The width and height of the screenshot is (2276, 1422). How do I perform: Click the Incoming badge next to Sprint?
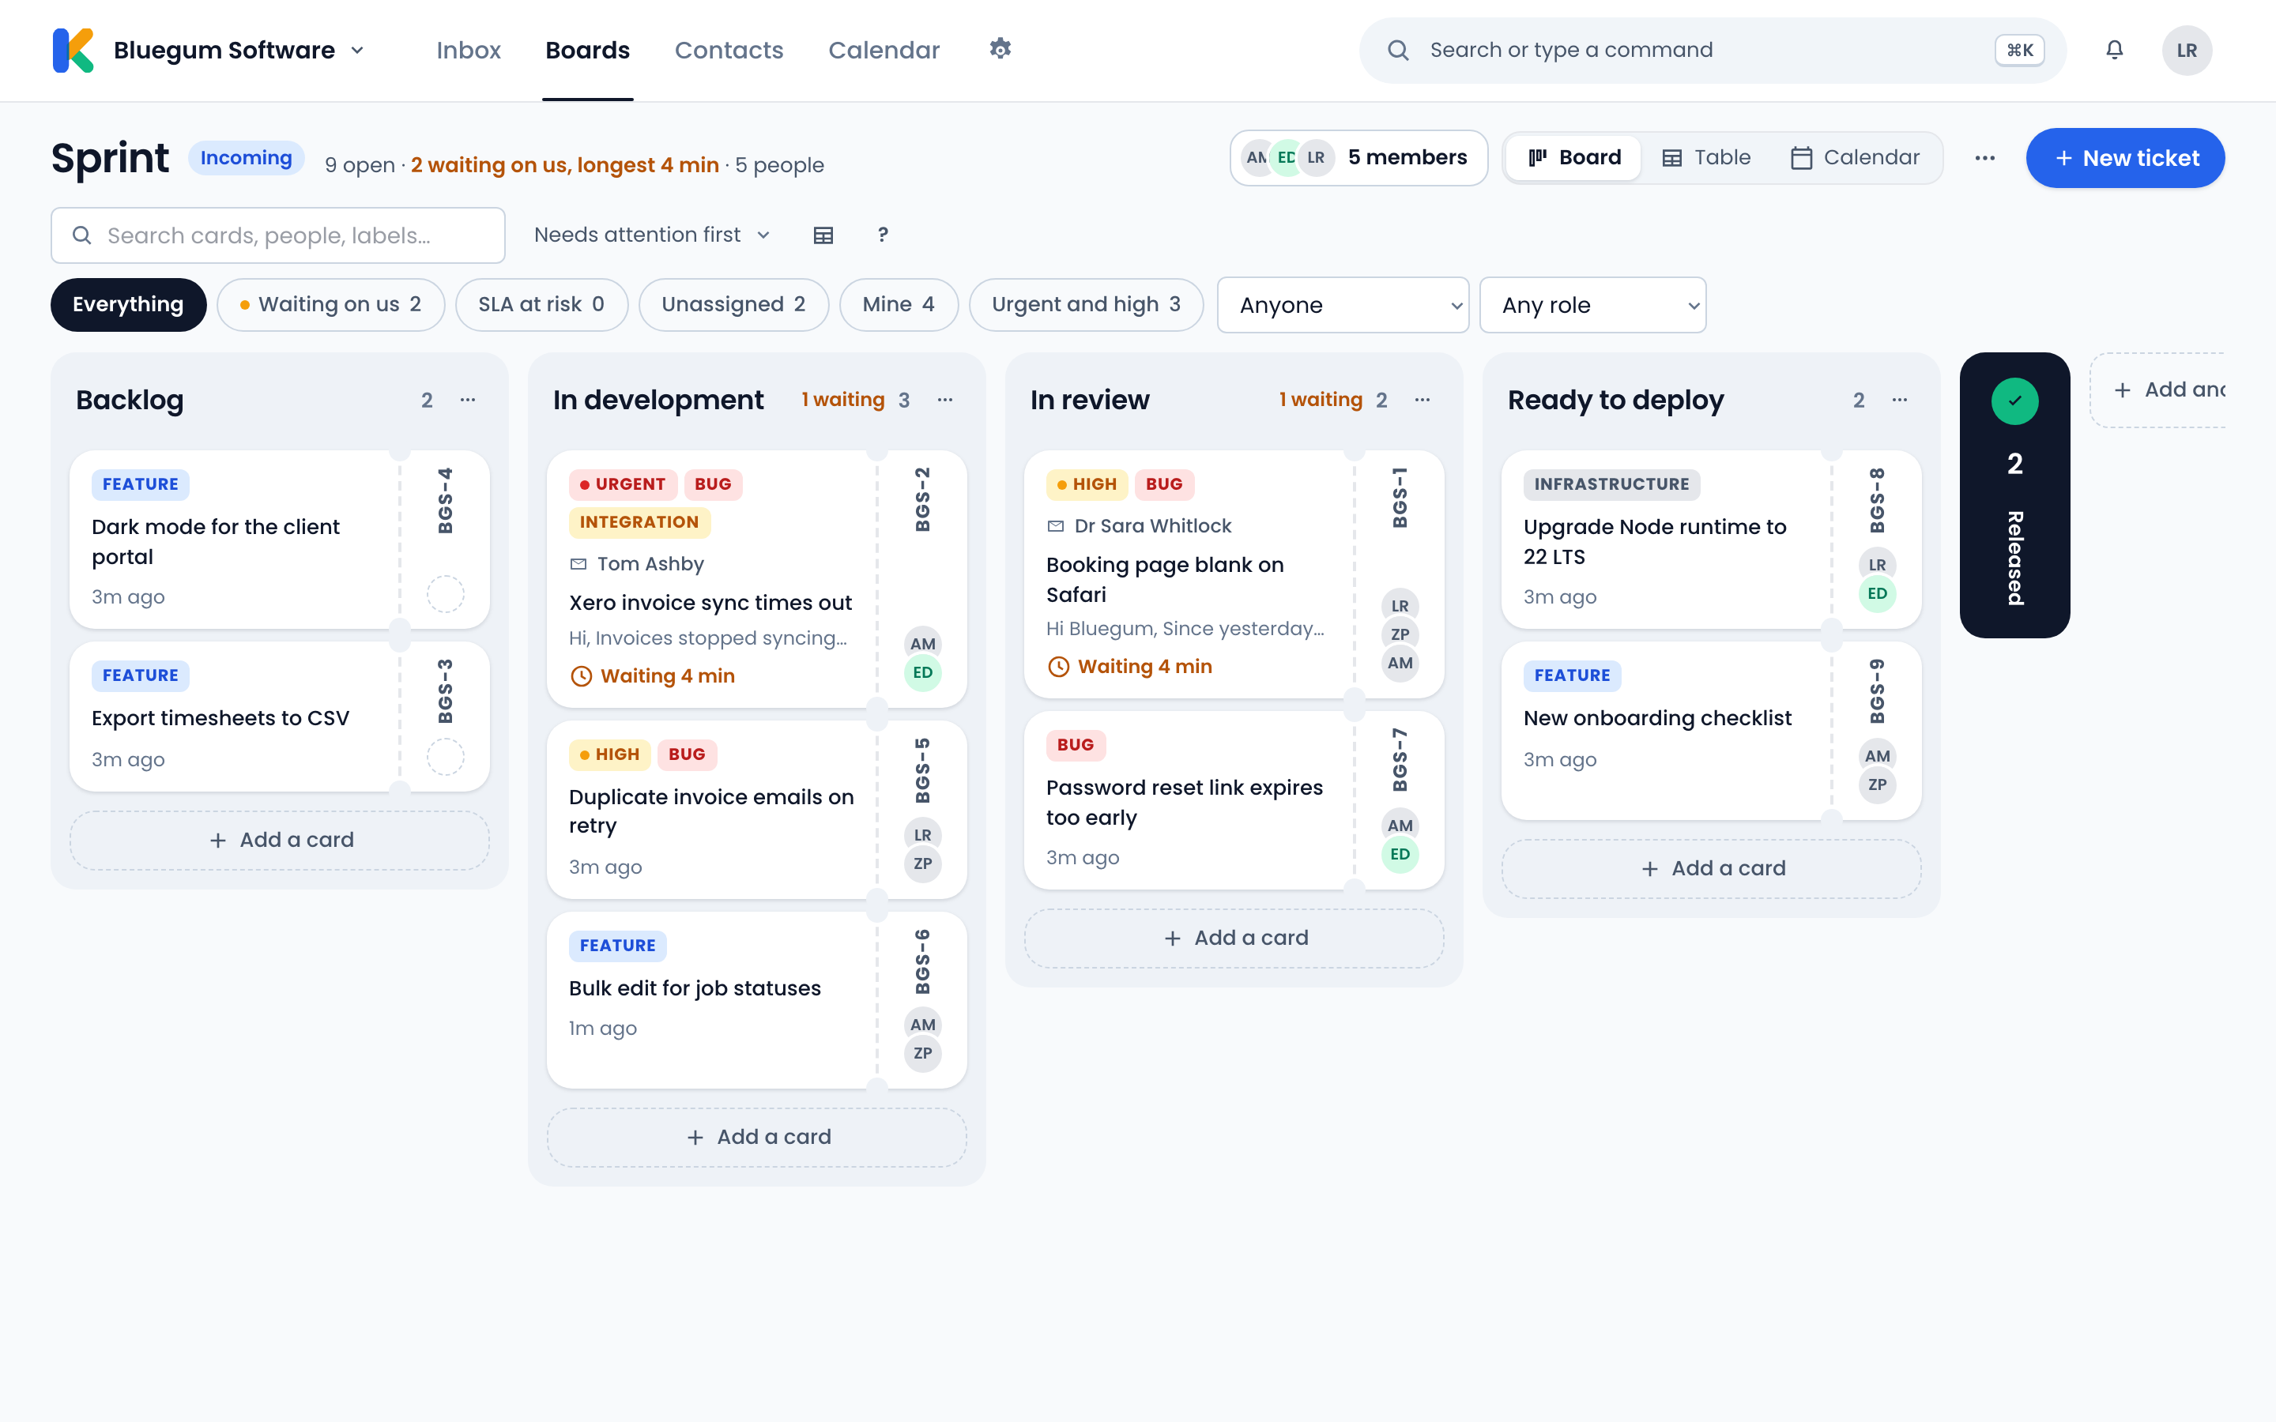pyautogui.click(x=246, y=158)
